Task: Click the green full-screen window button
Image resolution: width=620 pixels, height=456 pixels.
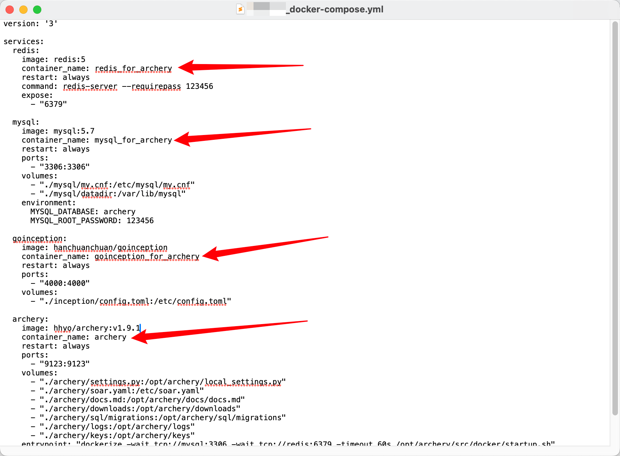Action: point(37,10)
